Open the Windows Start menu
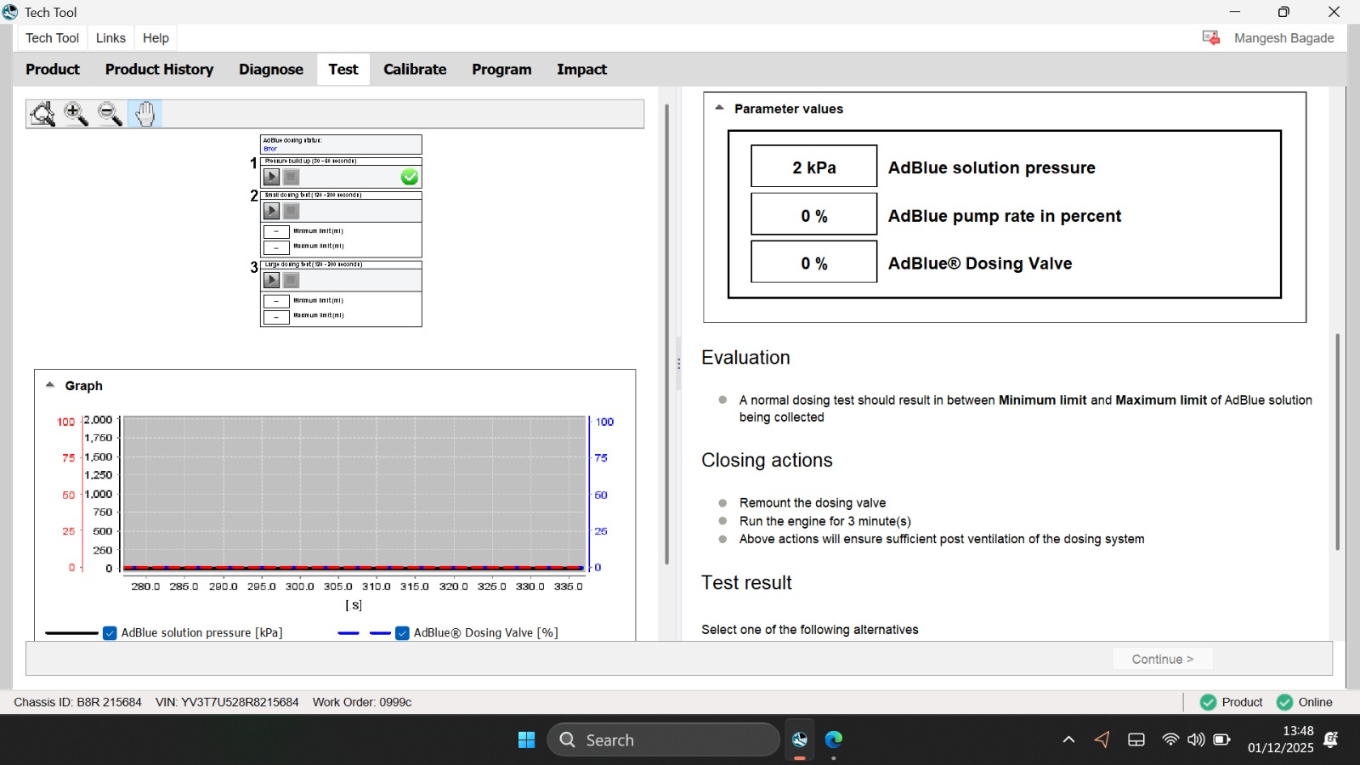The image size is (1360, 765). point(527,740)
